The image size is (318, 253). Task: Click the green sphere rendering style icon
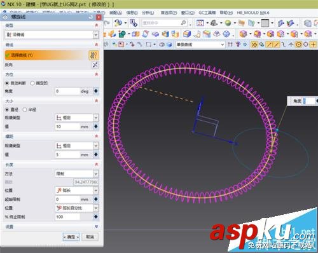228,23
